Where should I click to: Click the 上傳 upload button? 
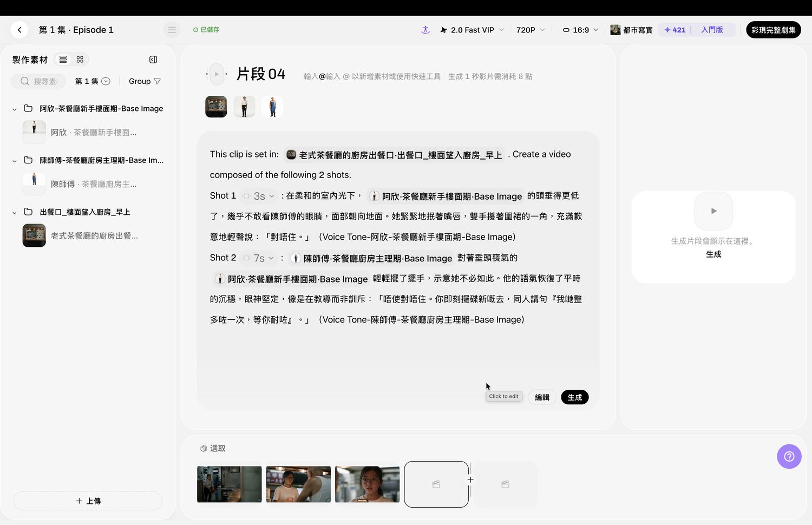tap(88, 501)
